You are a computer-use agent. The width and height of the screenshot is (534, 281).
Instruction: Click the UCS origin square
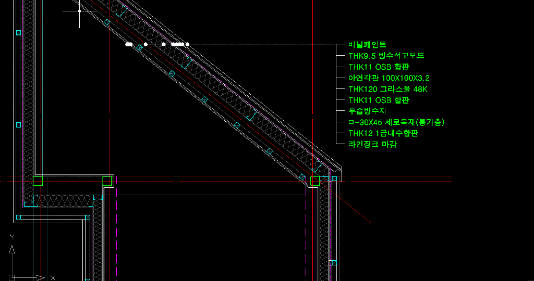click(x=11, y=277)
